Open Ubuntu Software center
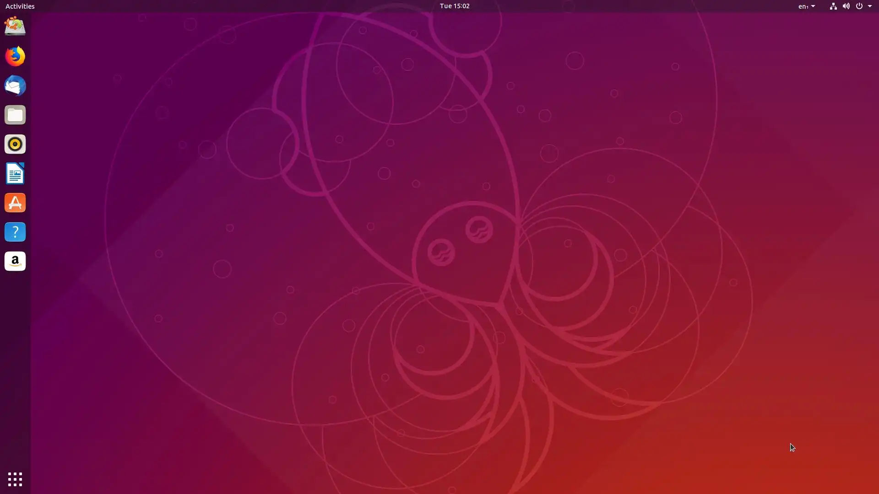 pos(15,203)
